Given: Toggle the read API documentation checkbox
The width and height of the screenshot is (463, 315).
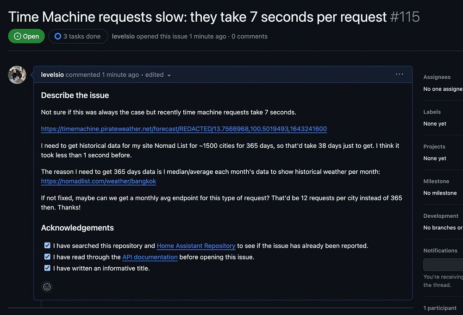Looking at the screenshot, I should point(47,257).
